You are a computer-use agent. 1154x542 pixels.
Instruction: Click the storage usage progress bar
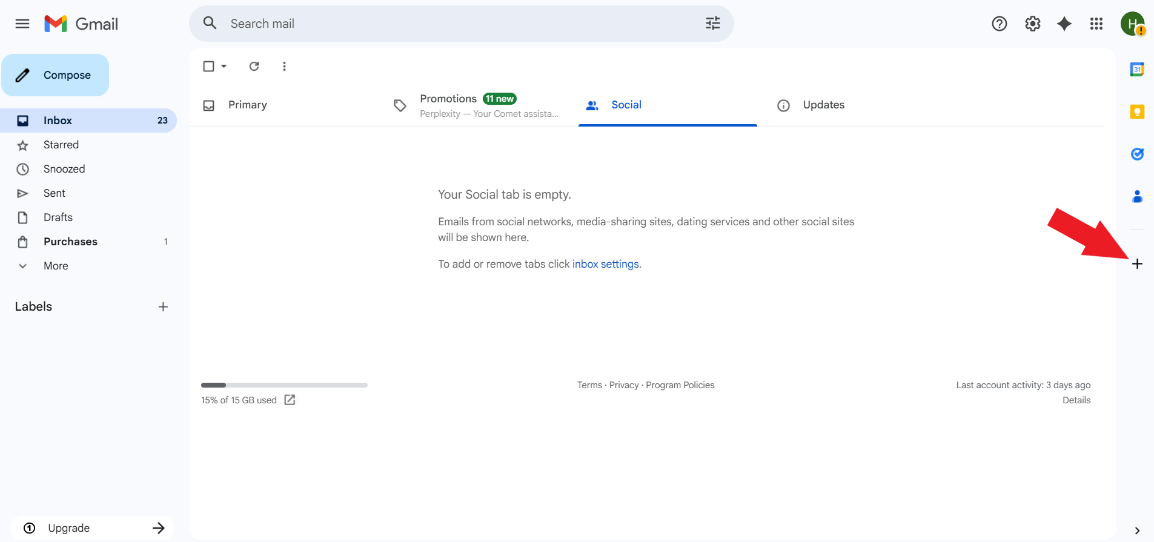click(x=284, y=385)
